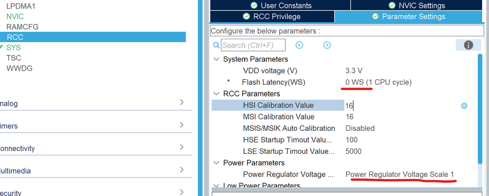Viewport: 489px width, 196px height.
Task: Click the parameter list vertical scrollbar
Action: click(480, 109)
